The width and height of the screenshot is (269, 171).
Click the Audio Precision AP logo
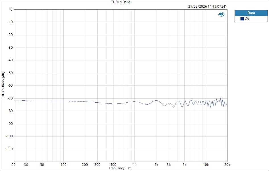(x=221, y=13)
